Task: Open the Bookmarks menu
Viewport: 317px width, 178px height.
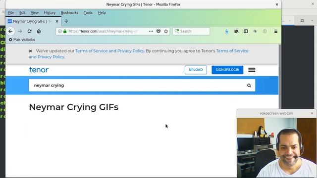Action: click(69, 13)
